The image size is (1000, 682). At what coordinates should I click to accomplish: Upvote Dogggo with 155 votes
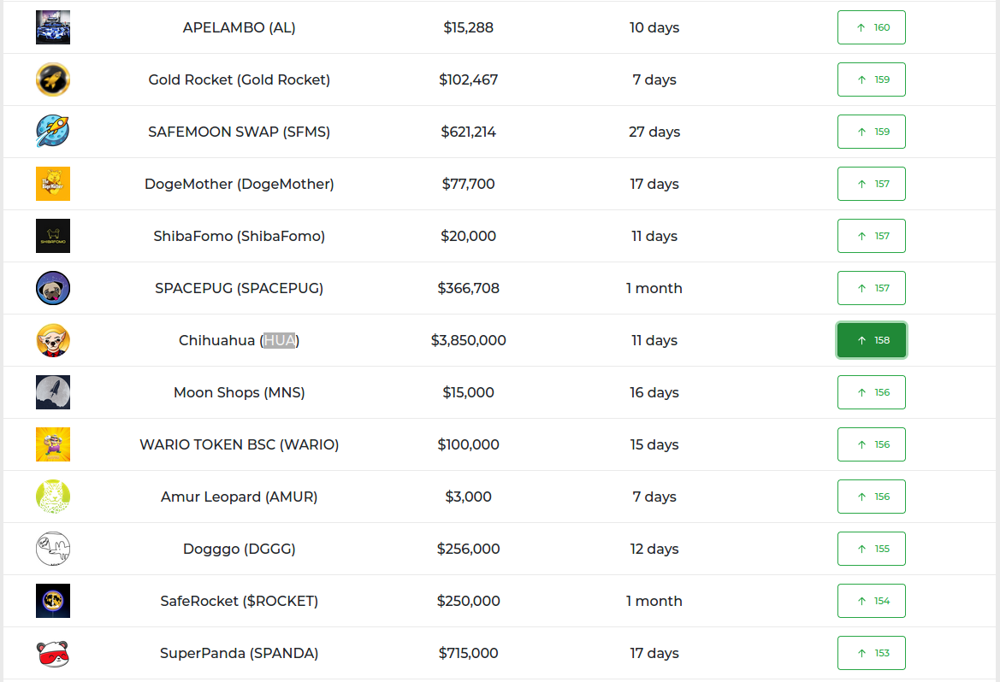point(871,549)
